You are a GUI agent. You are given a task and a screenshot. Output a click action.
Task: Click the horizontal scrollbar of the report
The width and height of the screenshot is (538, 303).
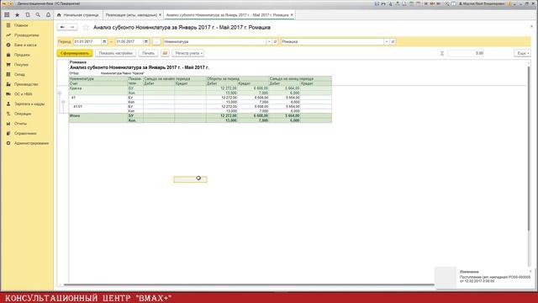pos(249,284)
